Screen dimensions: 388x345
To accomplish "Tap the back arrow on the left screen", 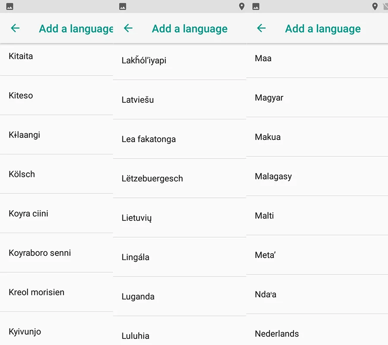I will tap(15, 28).
